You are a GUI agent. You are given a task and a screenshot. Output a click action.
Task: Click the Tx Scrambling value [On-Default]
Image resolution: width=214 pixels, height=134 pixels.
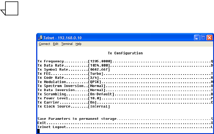(x=101, y=94)
